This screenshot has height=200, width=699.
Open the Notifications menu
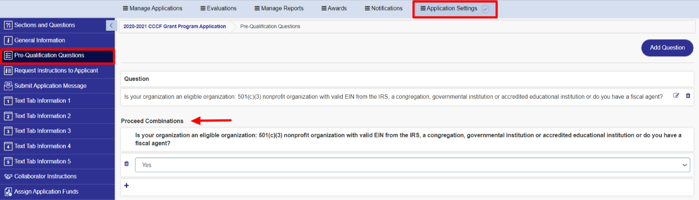(x=384, y=8)
